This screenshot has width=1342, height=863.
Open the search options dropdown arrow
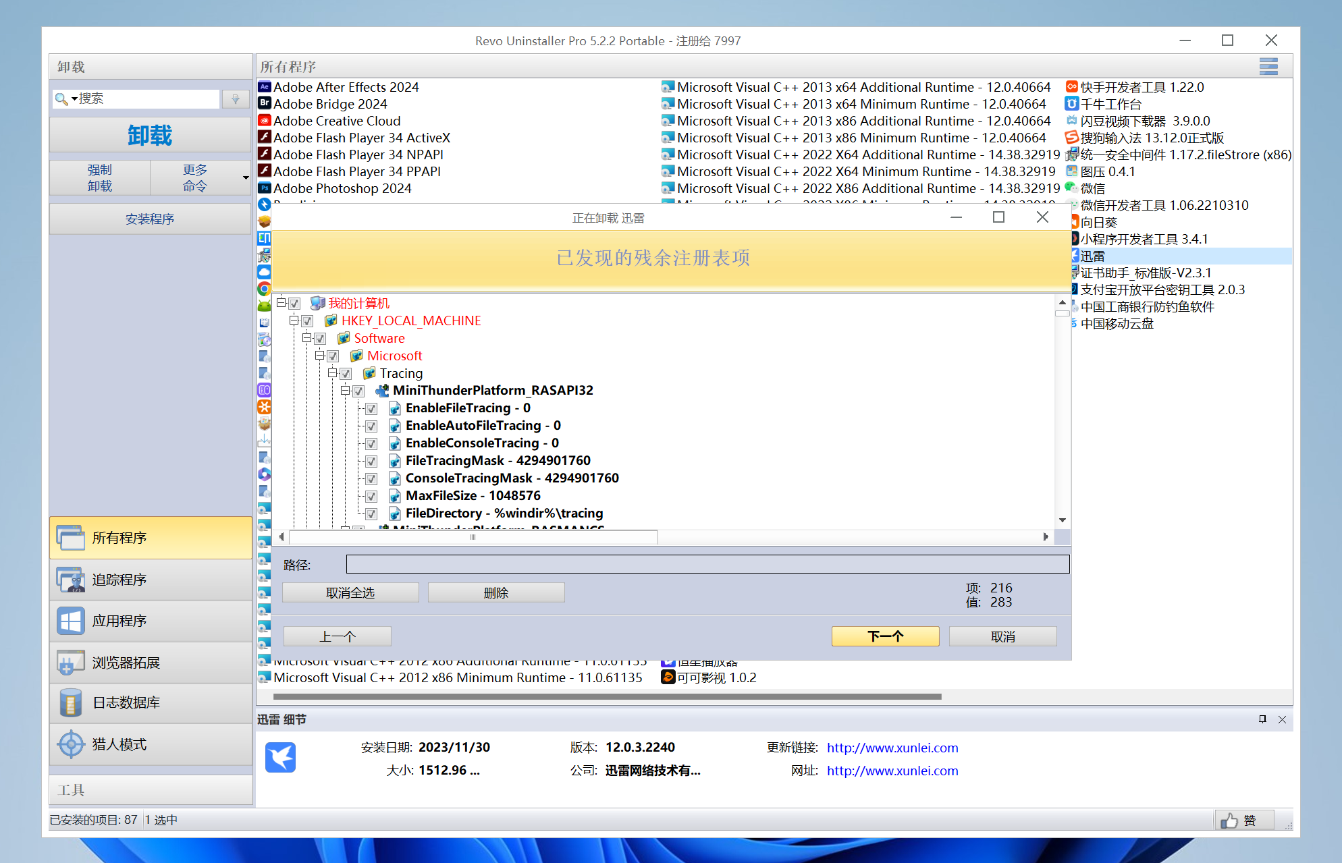(74, 99)
